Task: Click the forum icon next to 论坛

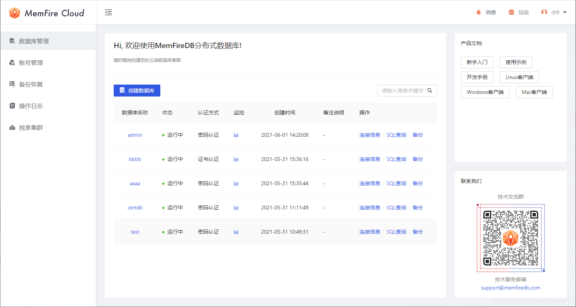Action: [512, 12]
